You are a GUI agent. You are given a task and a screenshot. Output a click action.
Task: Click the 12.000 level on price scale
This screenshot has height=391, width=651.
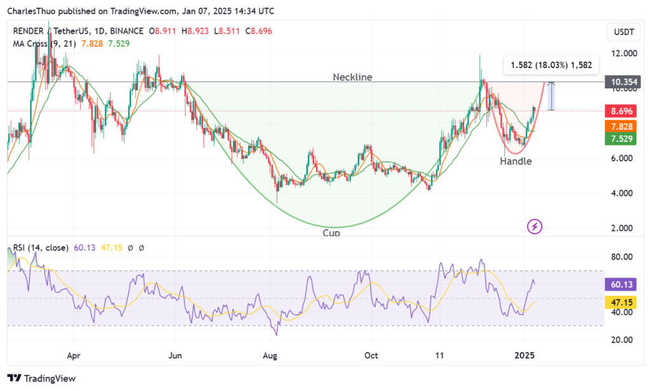pos(620,53)
